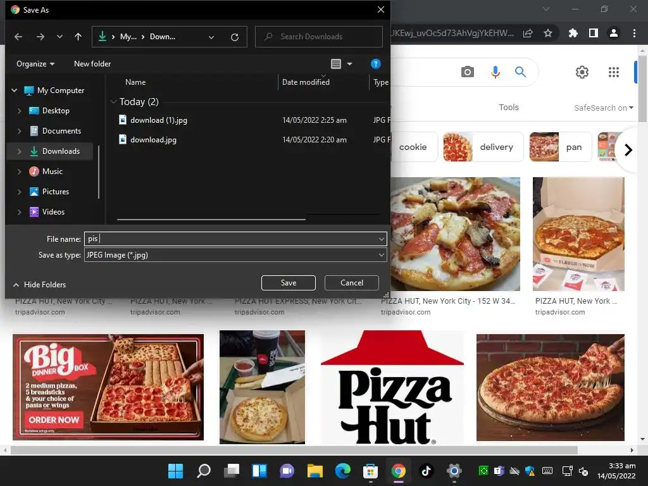This screenshot has width=648, height=486.
Task: Open SafeSearch on dropdown
Action: [x=603, y=108]
